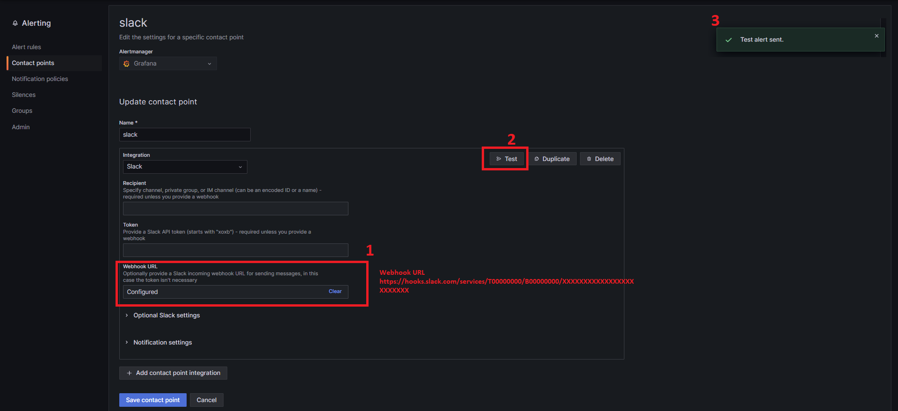Click the 'Update contact point' heading

pos(158,102)
